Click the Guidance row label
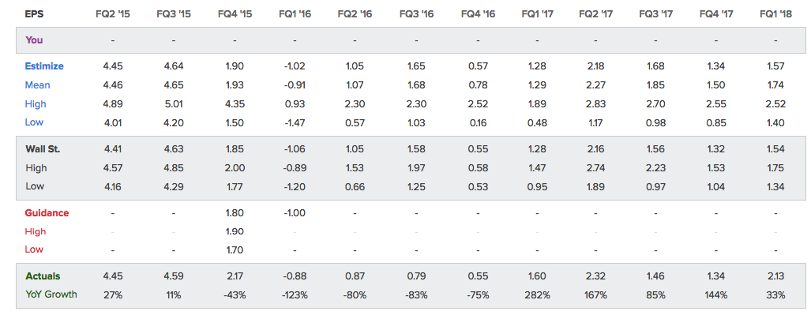Viewport: 811px width, 315px height. pyautogui.click(x=47, y=212)
